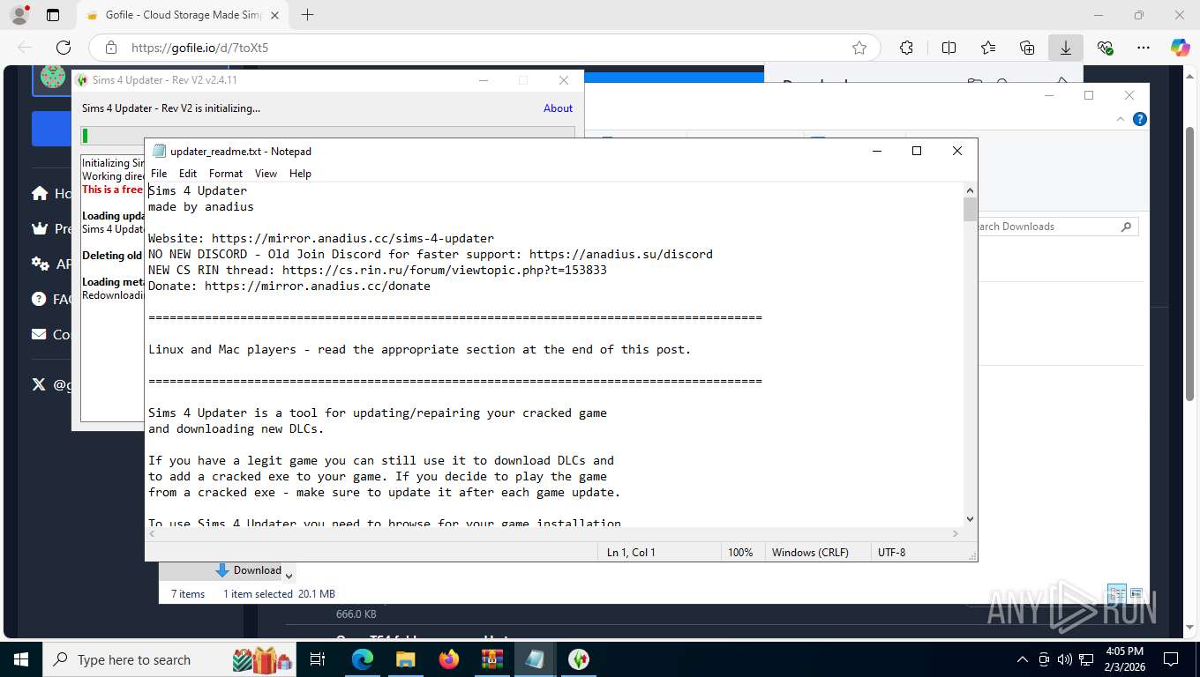Click '1 item selected 20.1 MB' status text
Image resolution: width=1200 pixels, height=677 pixels.
pos(279,594)
